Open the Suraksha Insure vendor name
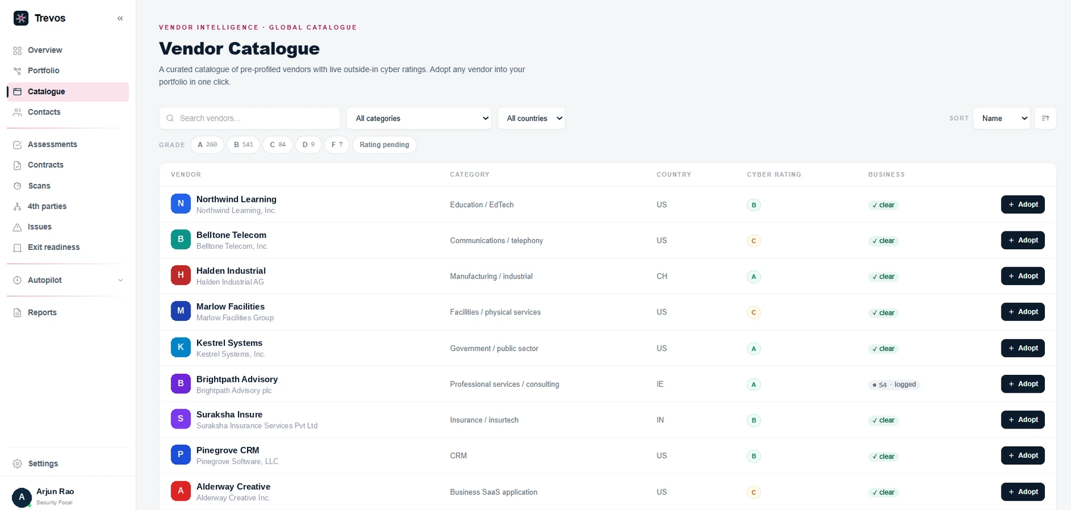1071x510 pixels. (x=229, y=415)
